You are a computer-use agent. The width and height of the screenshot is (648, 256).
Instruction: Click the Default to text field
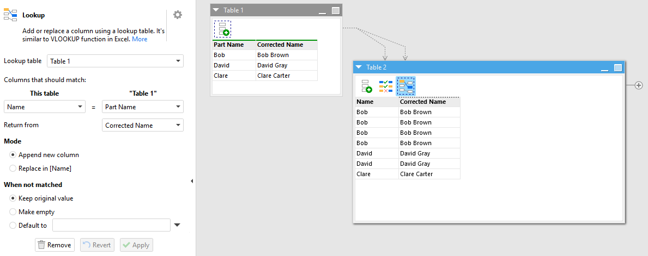[112, 225]
